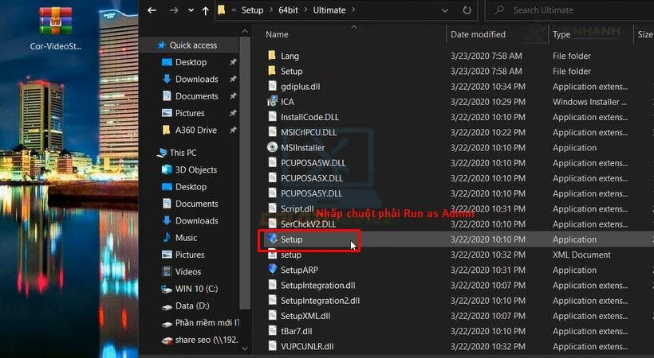Open the Recent locations dropdown arrow
Screen dimensions: 654x358
[x=190, y=10]
